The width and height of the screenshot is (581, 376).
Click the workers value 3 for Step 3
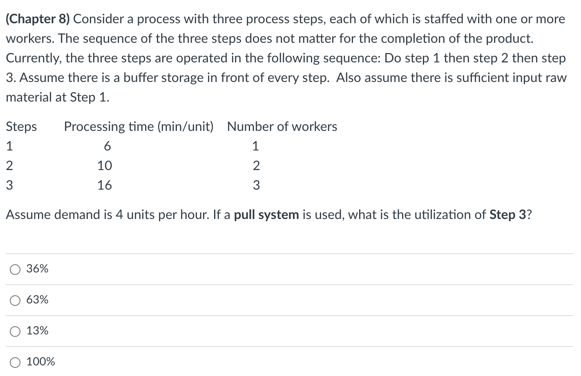pos(257,185)
